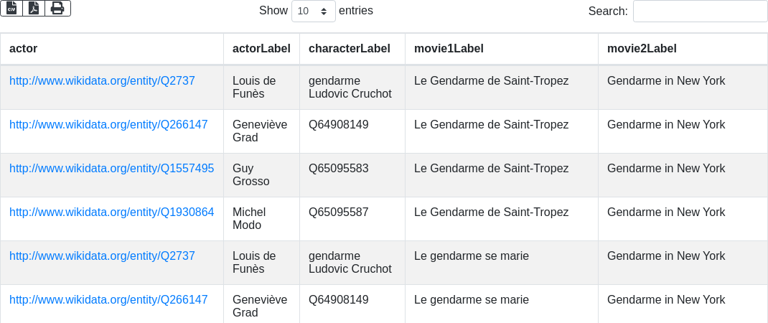Focus the Search input field

coord(700,11)
